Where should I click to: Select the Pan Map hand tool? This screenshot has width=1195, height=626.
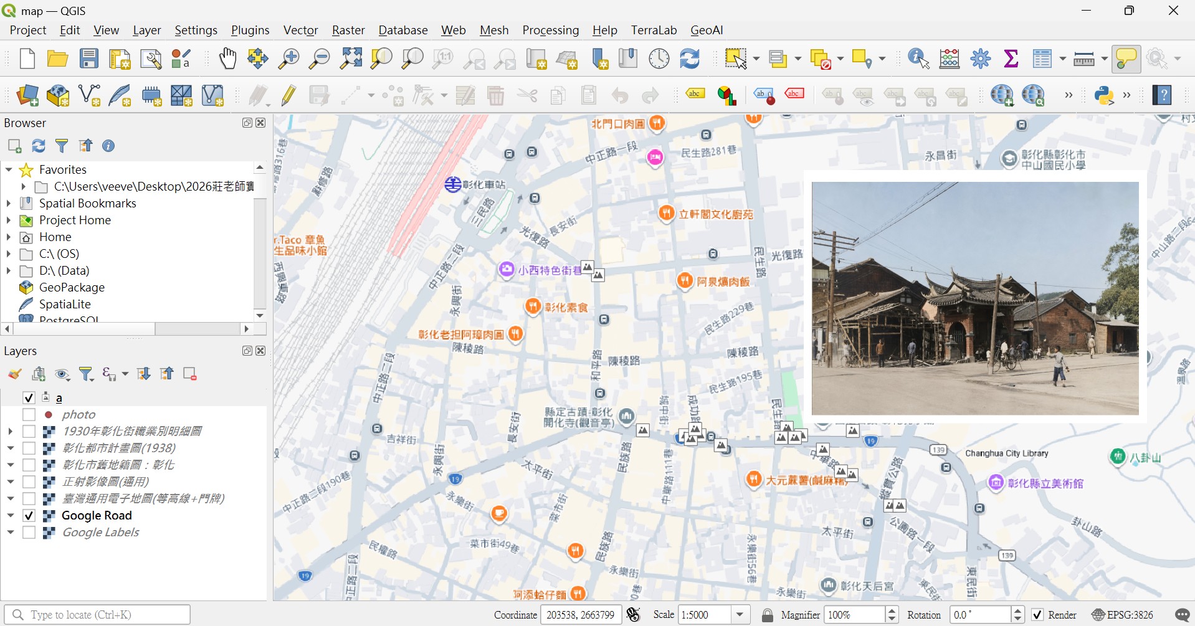pyautogui.click(x=227, y=59)
